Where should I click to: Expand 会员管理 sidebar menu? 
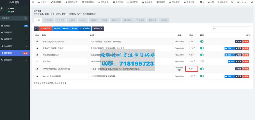tap(15, 60)
